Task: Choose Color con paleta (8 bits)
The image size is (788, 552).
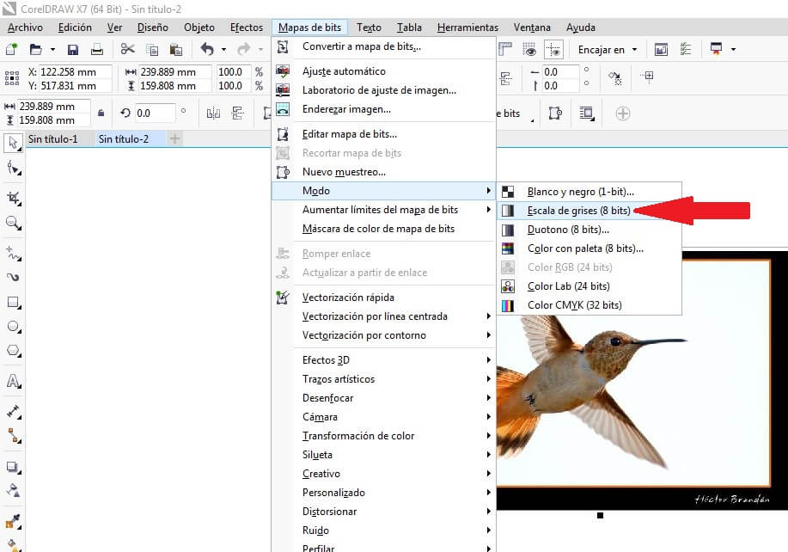Action: click(589, 248)
